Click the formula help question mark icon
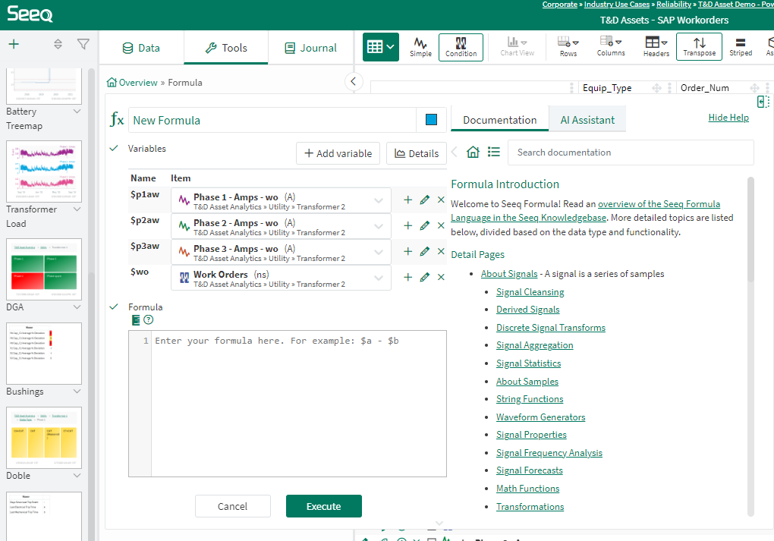Image resolution: width=774 pixels, height=541 pixels. point(149,320)
